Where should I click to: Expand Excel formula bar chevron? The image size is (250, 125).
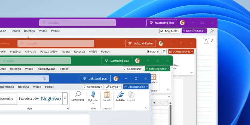[x=169, y=97]
